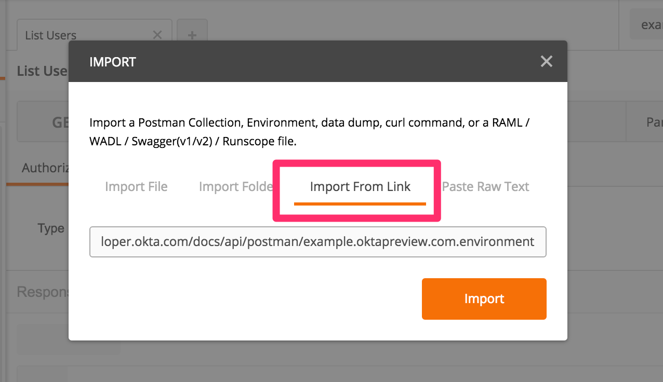Viewport: 663px width, 382px height.
Task: Switch to the Import Folder tab
Action: (236, 187)
